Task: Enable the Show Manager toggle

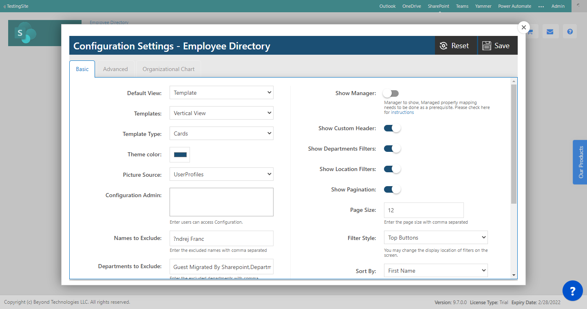Action: [x=391, y=93]
